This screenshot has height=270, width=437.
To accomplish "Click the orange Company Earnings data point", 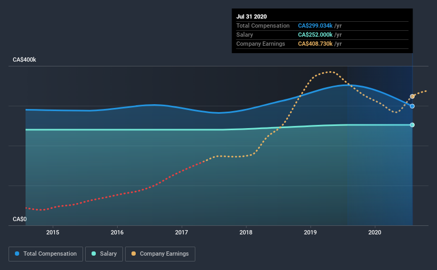I will [412, 96].
